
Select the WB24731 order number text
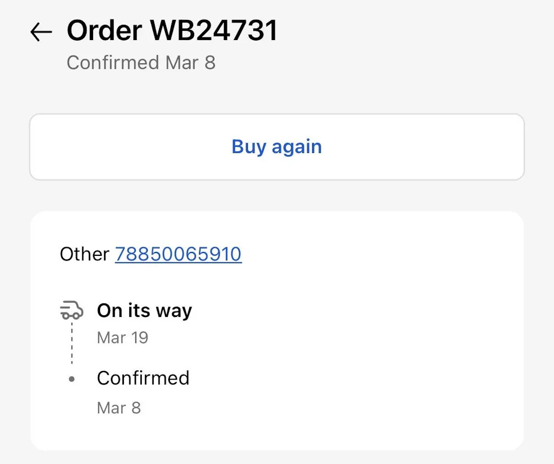[x=214, y=30]
